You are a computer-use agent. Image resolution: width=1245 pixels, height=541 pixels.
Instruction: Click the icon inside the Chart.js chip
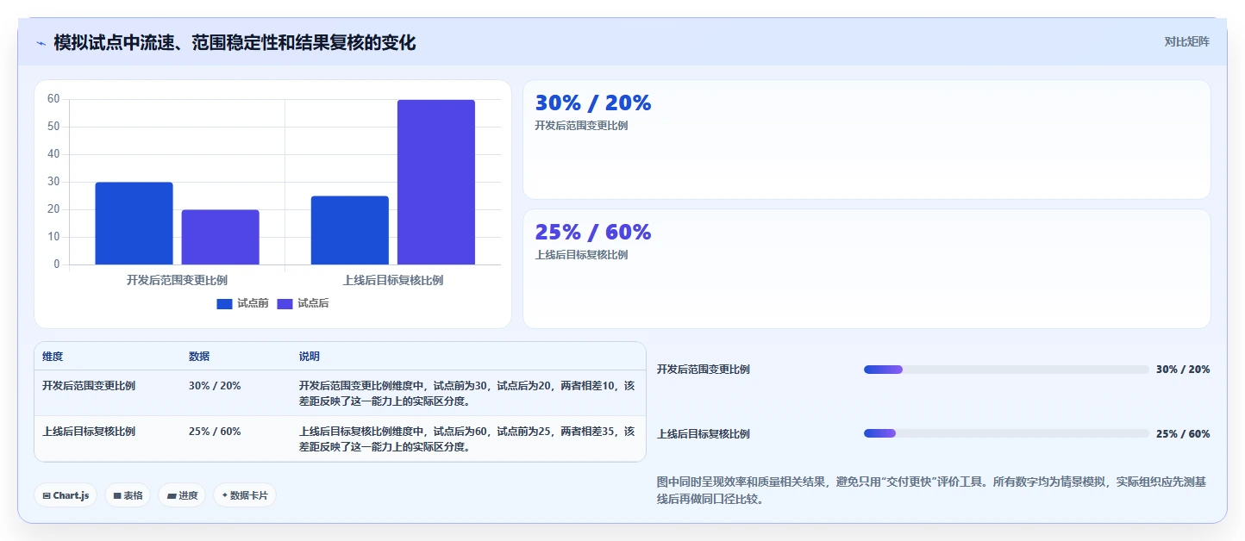47,495
